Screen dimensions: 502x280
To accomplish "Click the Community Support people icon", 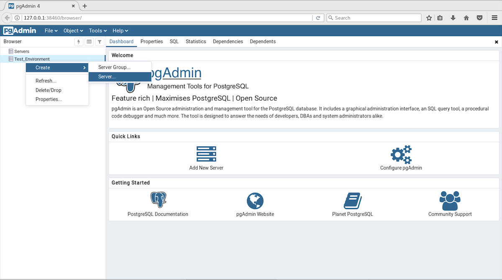I will [450, 201].
